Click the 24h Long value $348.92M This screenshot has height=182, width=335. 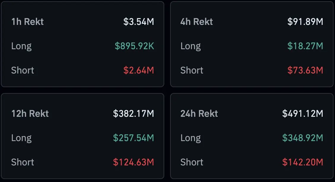click(x=303, y=138)
